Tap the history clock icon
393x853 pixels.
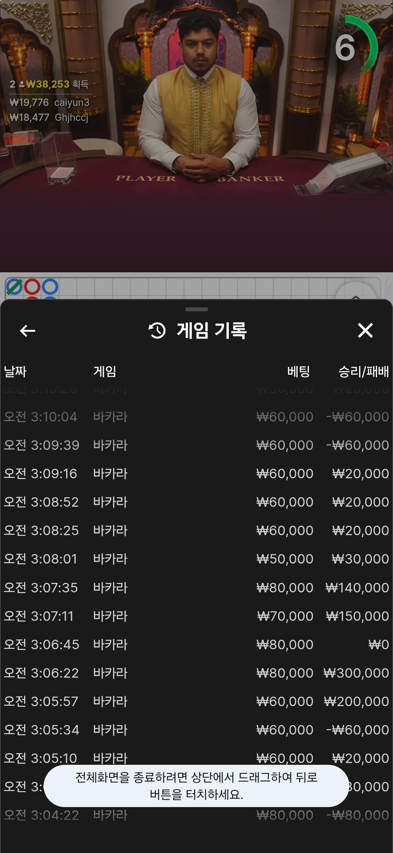pos(157,331)
